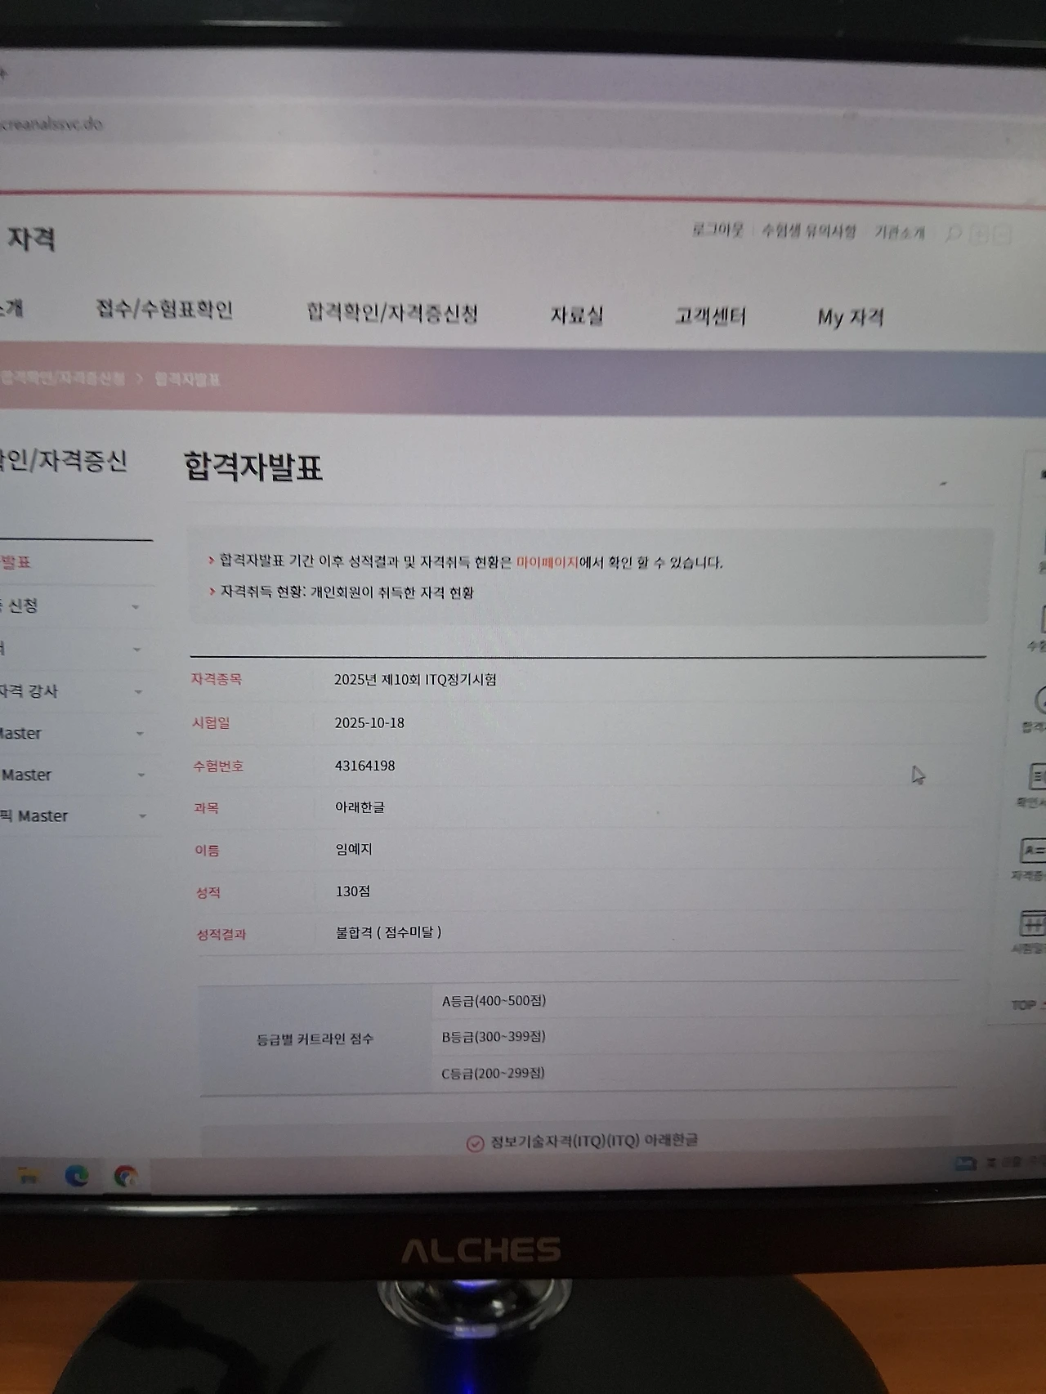Click the 수험번호 field label
The height and width of the screenshot is (1394, 1046).
(218, 766)
